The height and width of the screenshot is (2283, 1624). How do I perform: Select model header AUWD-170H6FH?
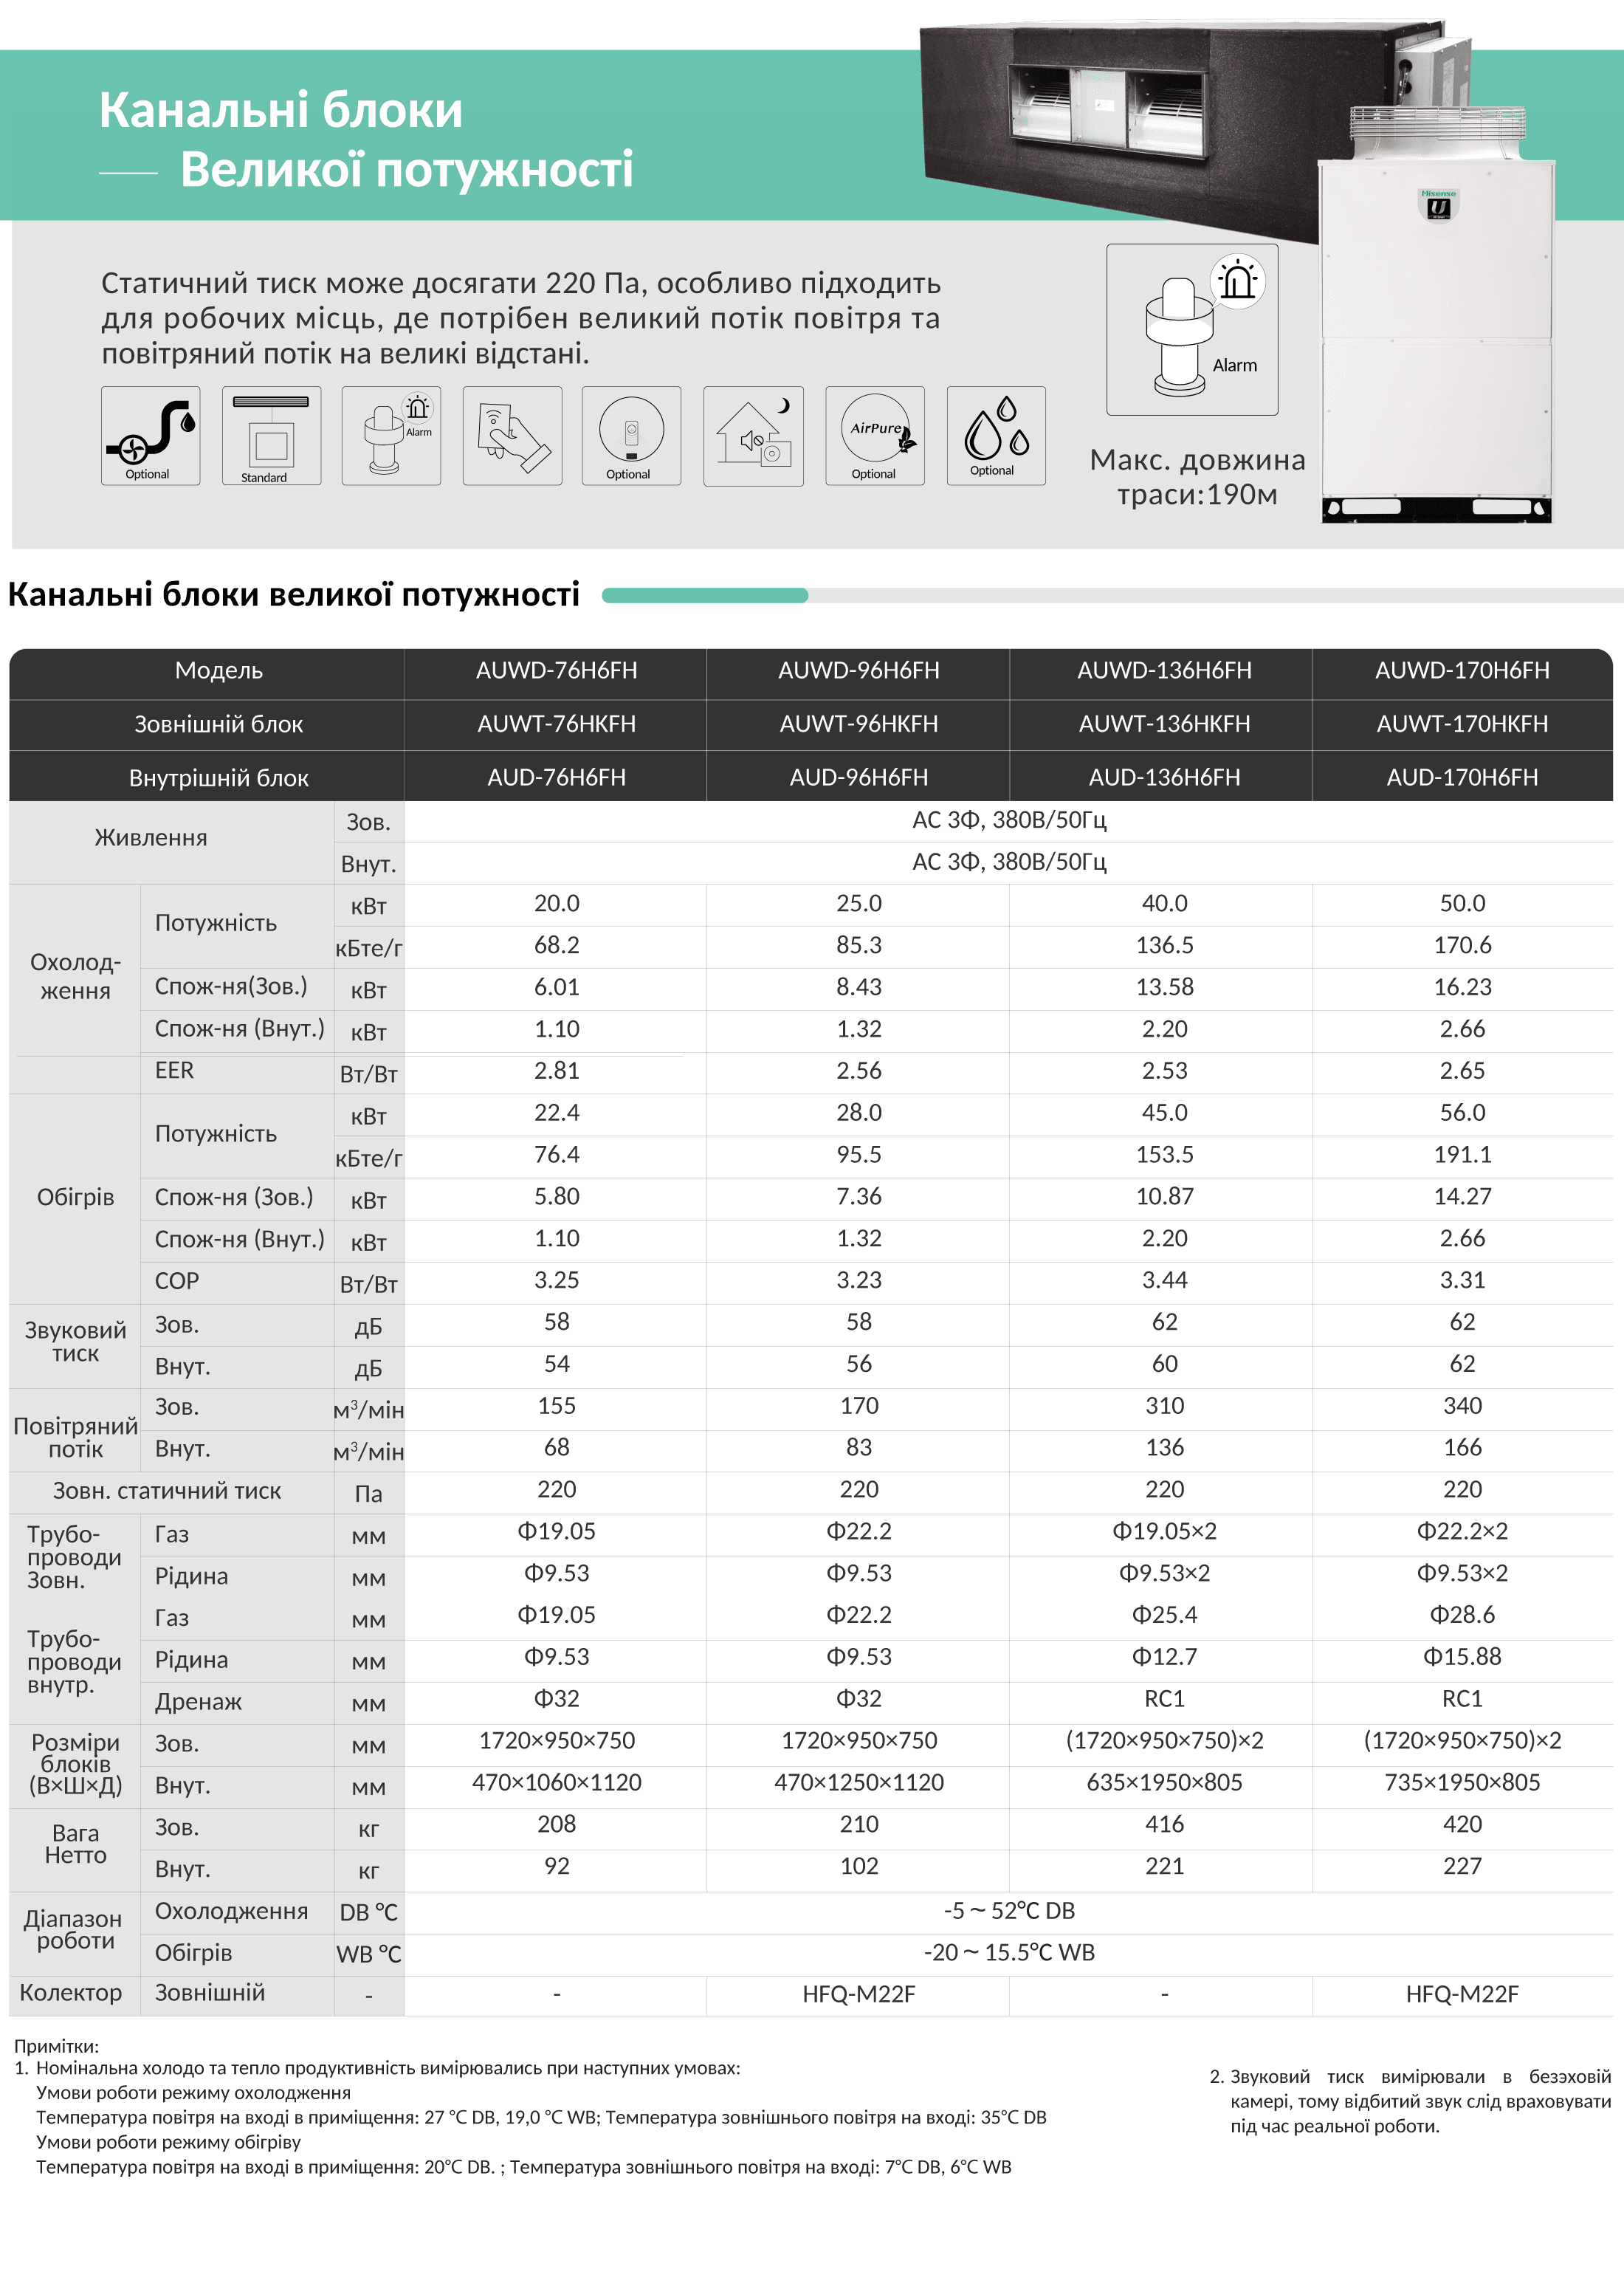[x=1462, y=670]
